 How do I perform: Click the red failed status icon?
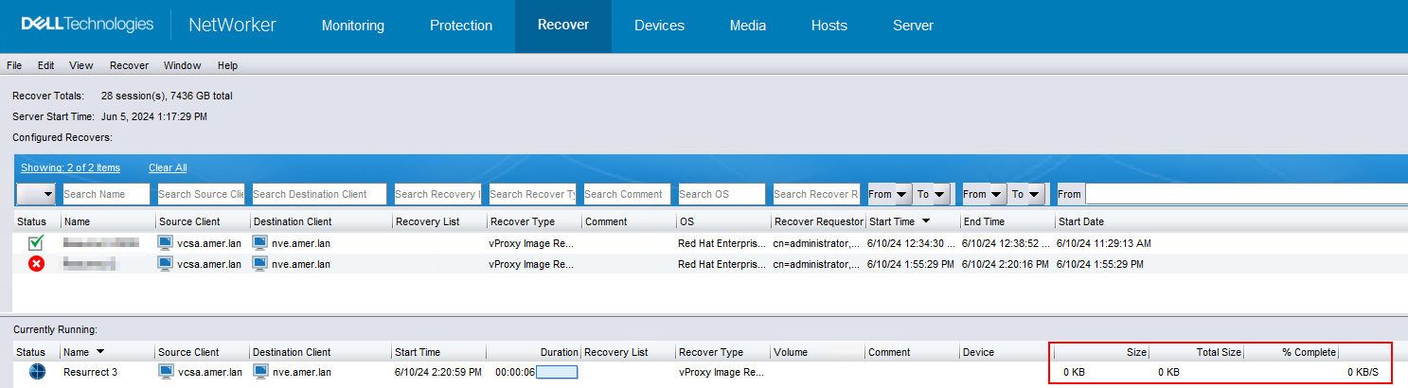[36, 264]
